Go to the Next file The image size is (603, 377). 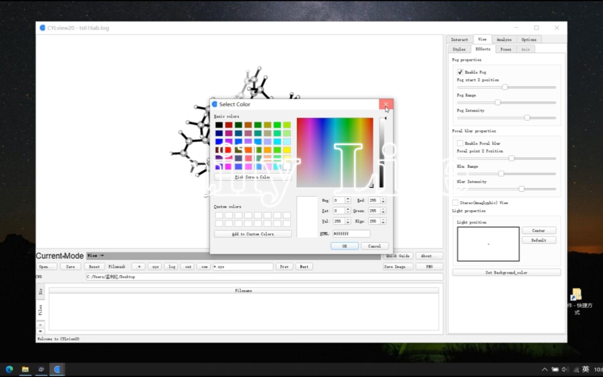point(304,266)
